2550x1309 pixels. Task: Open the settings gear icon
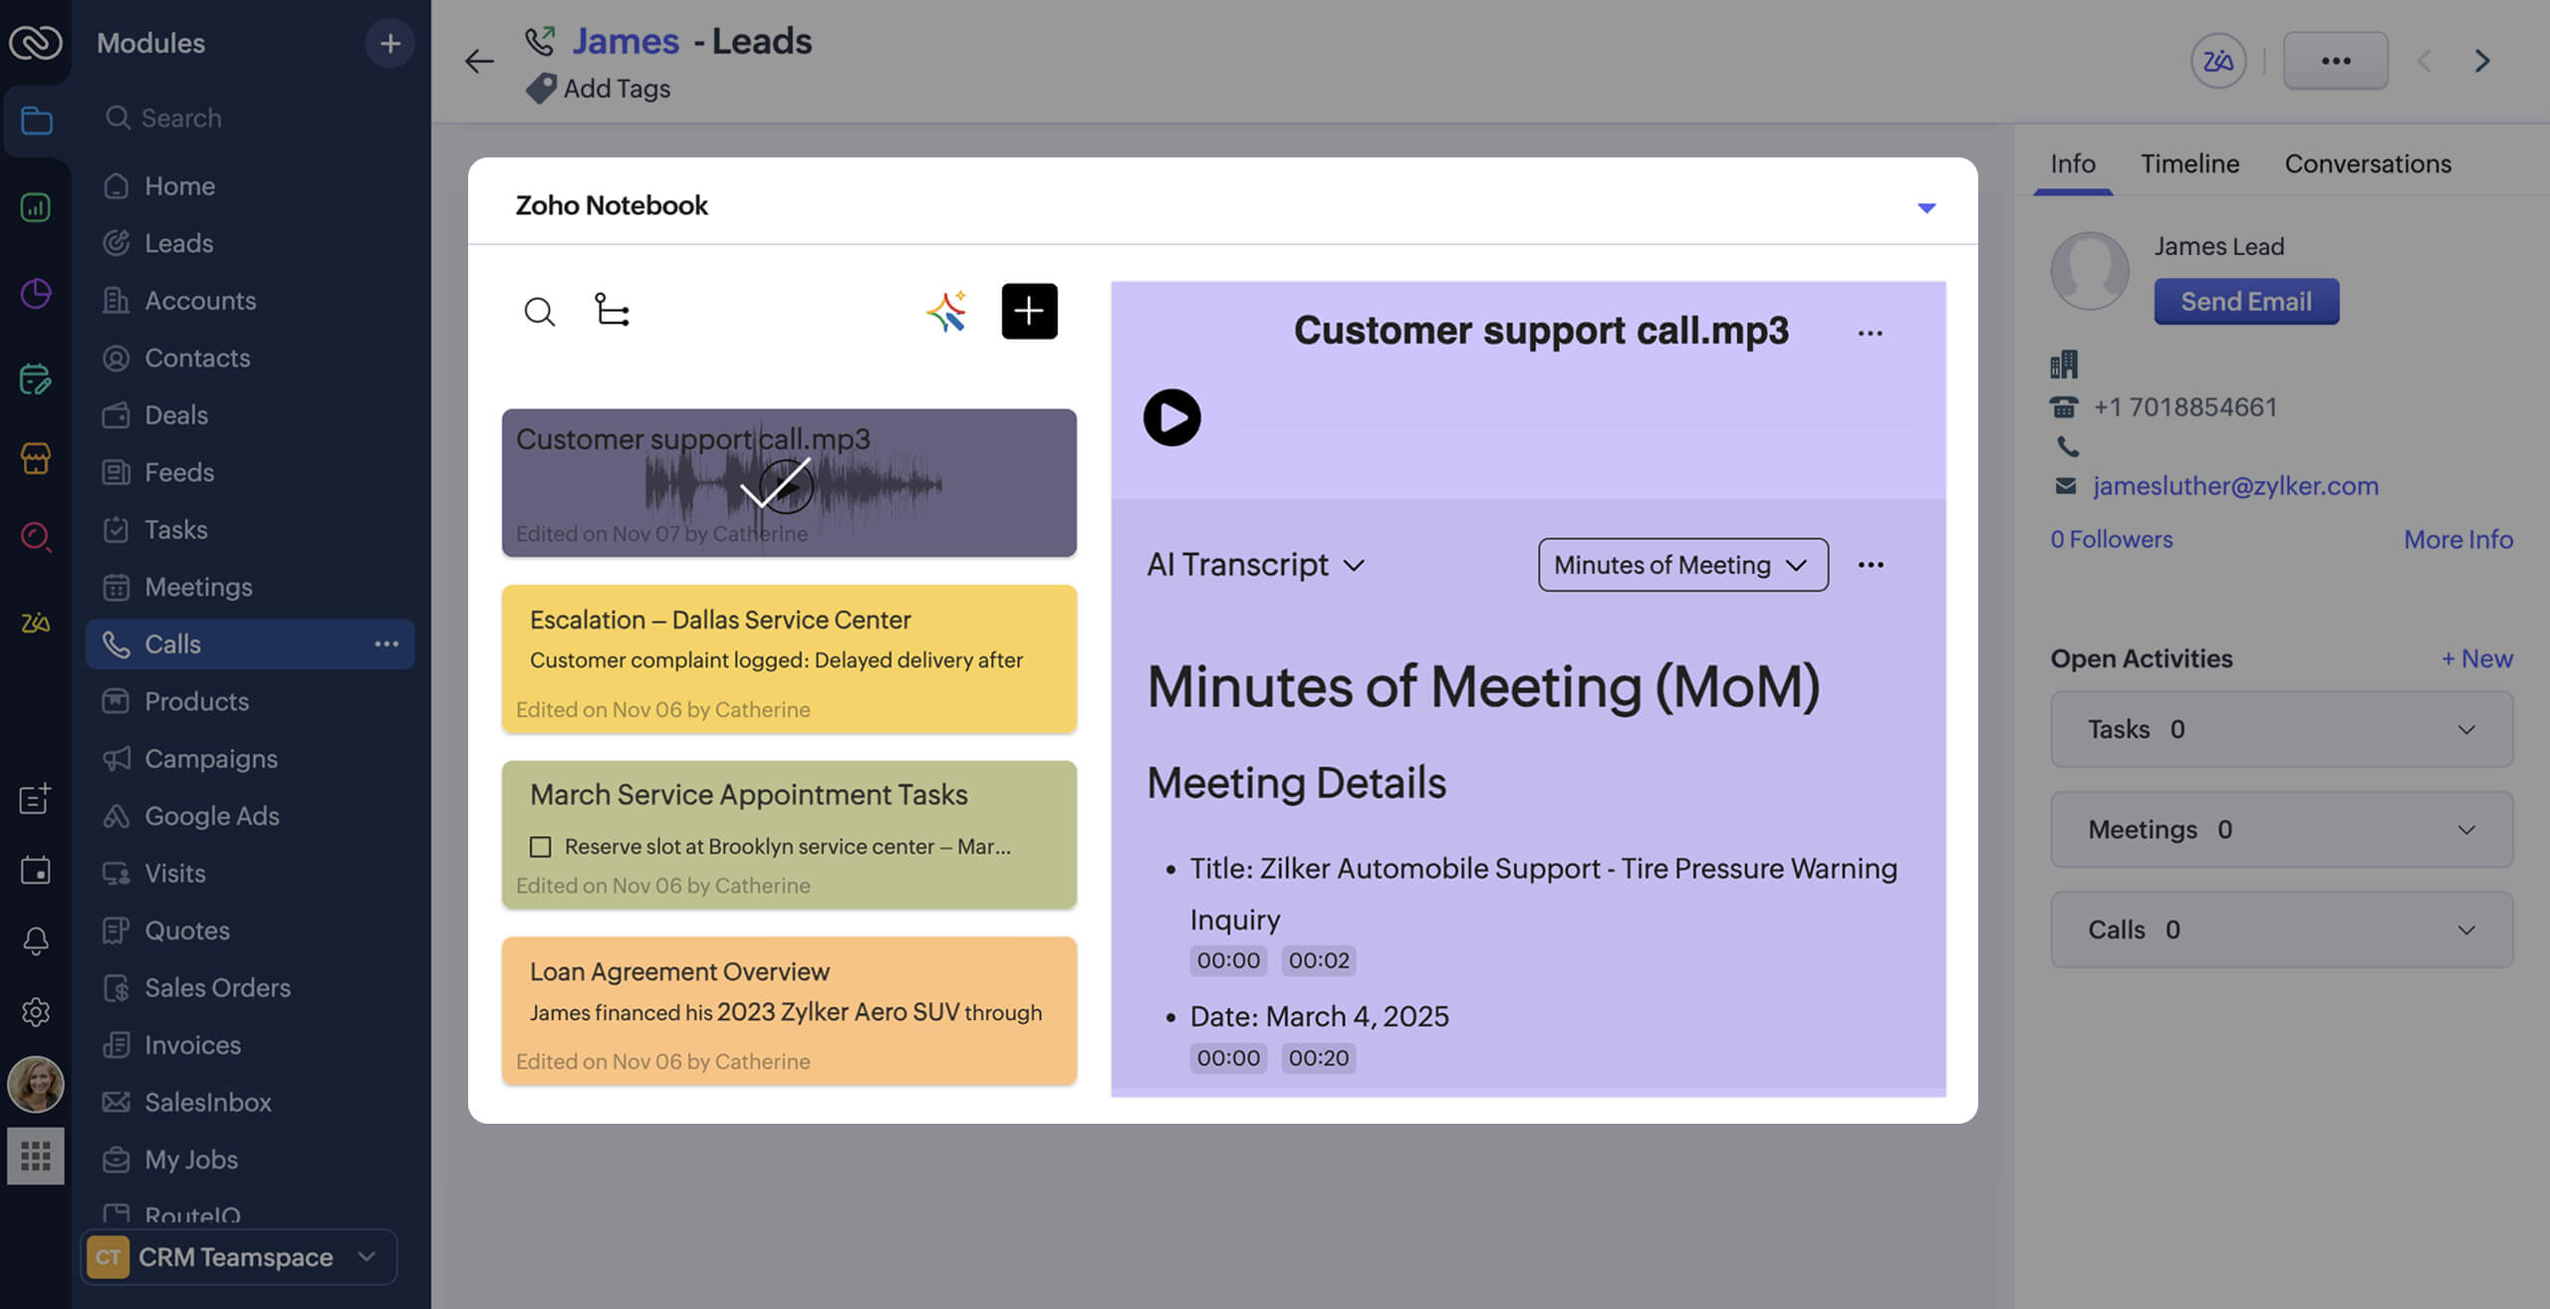click(36, 1011)
